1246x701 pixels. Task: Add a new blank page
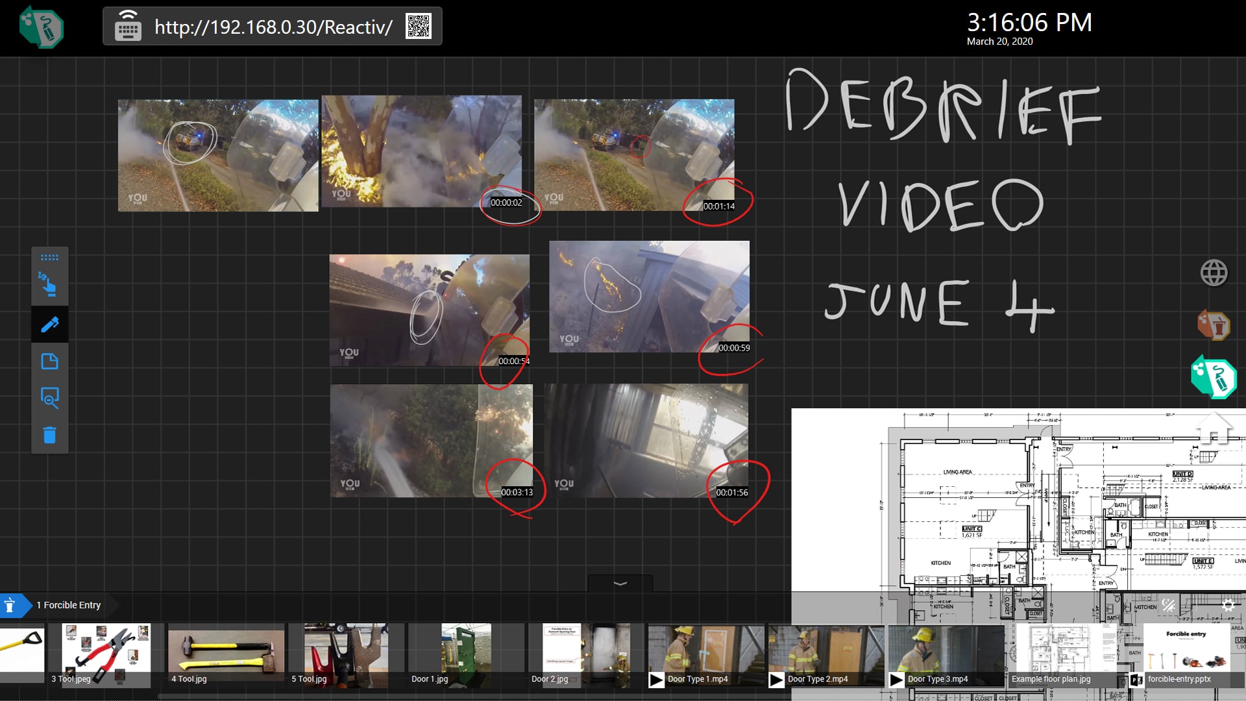(x=49, y=361)
